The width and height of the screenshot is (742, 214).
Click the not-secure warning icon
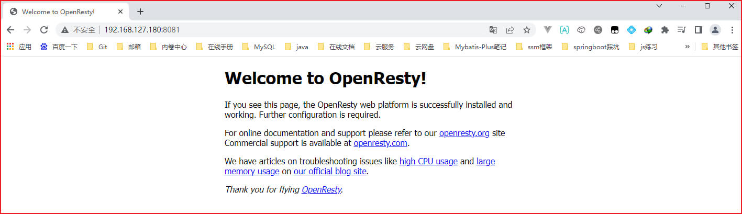tap(65, 30)
